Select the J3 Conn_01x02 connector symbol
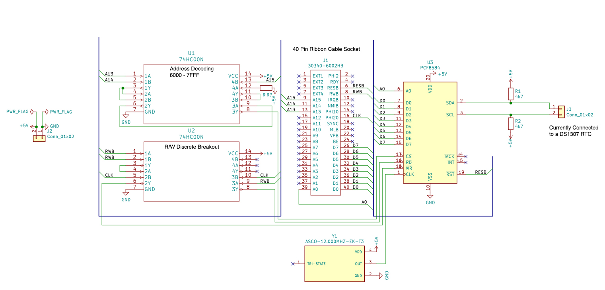 [562, 112]
